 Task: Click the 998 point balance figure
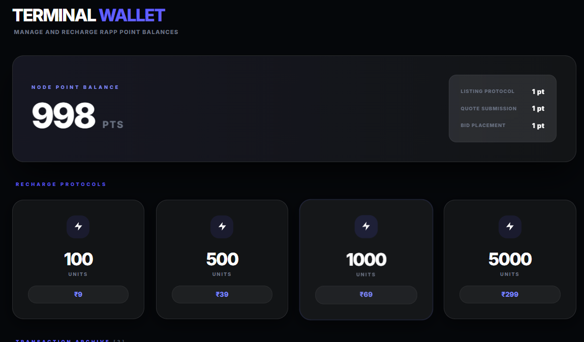tap(64, 116)
